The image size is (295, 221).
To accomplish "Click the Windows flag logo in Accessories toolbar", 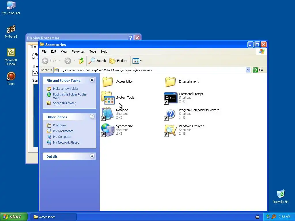I will pos(262,51).
